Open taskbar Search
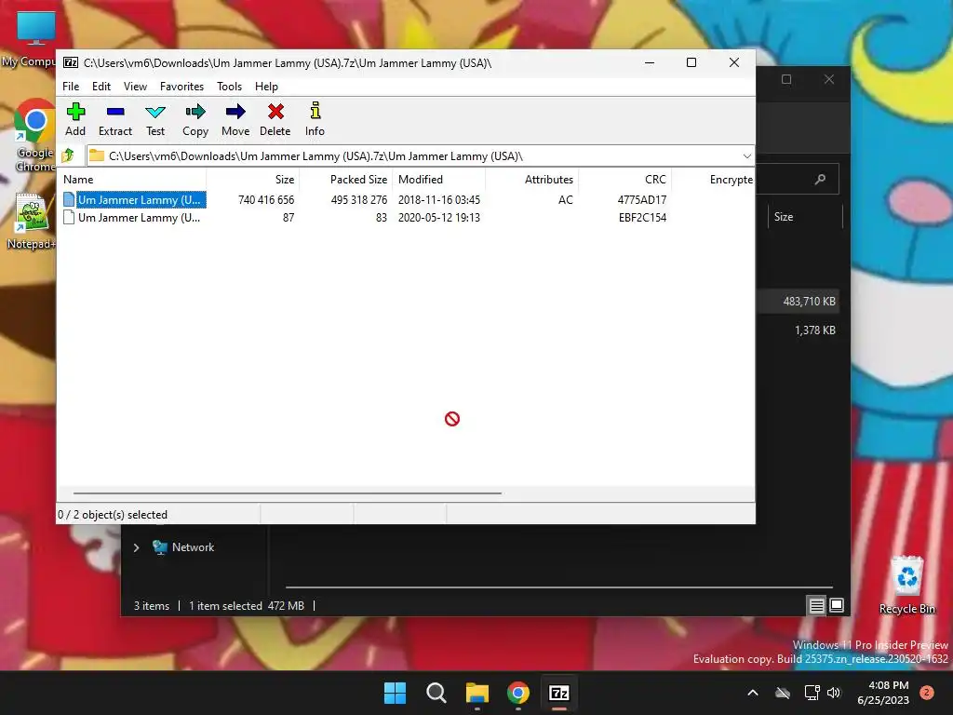953x715 pixels. pos(436,693)
